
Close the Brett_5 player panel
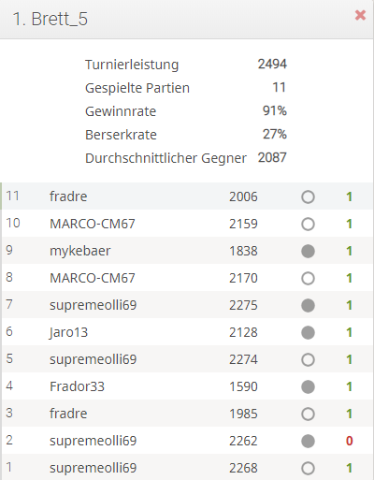tap(360, 15)
